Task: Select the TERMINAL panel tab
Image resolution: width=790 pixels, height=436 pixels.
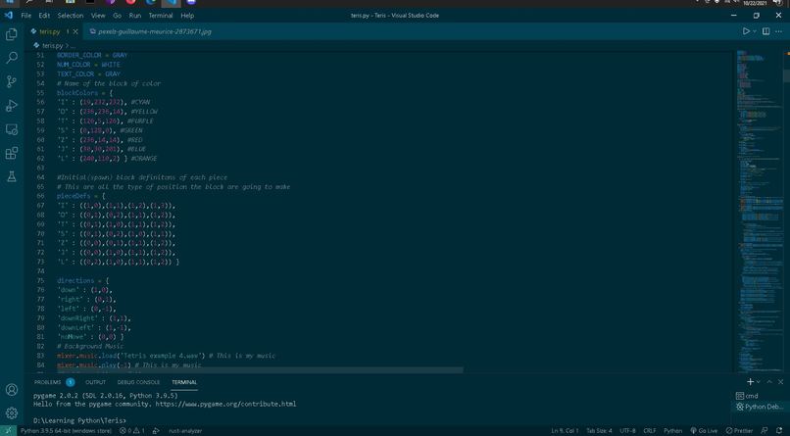Action: tap(184, 382)
